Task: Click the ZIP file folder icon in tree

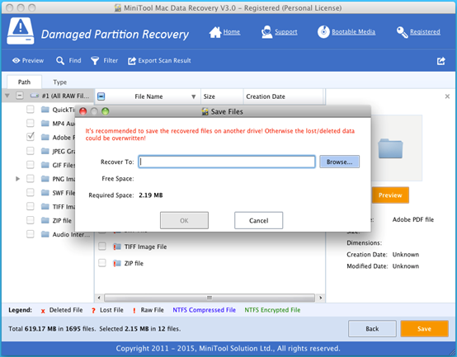Action: point(45,220)
